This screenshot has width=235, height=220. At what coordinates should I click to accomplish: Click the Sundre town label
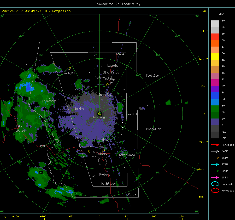(x=79, y=108)
